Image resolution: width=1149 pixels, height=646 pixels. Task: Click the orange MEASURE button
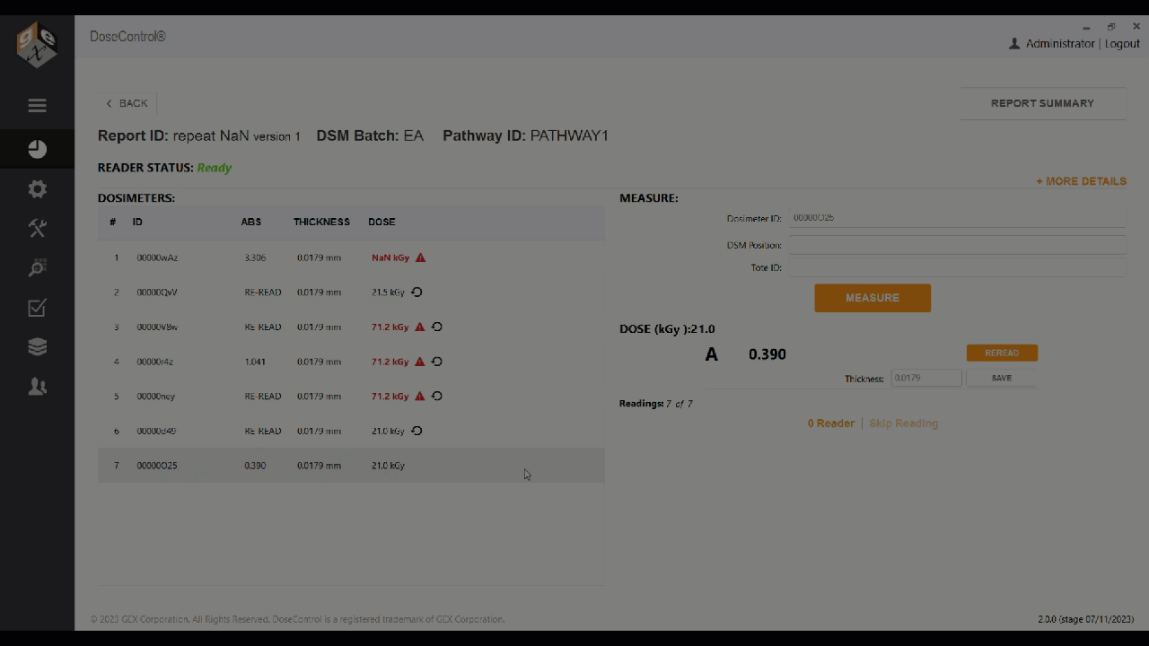(873, 298)
